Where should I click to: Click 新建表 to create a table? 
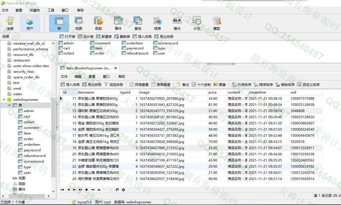pyautogui.click(x=104, y=37)
